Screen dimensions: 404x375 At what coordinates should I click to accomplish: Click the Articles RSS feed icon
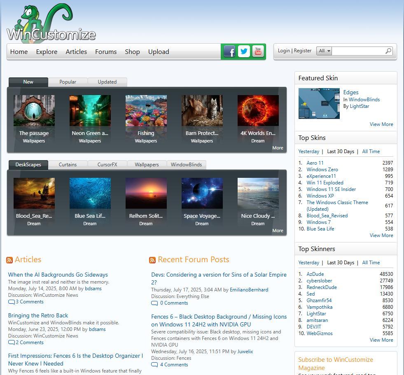point(9,260)
